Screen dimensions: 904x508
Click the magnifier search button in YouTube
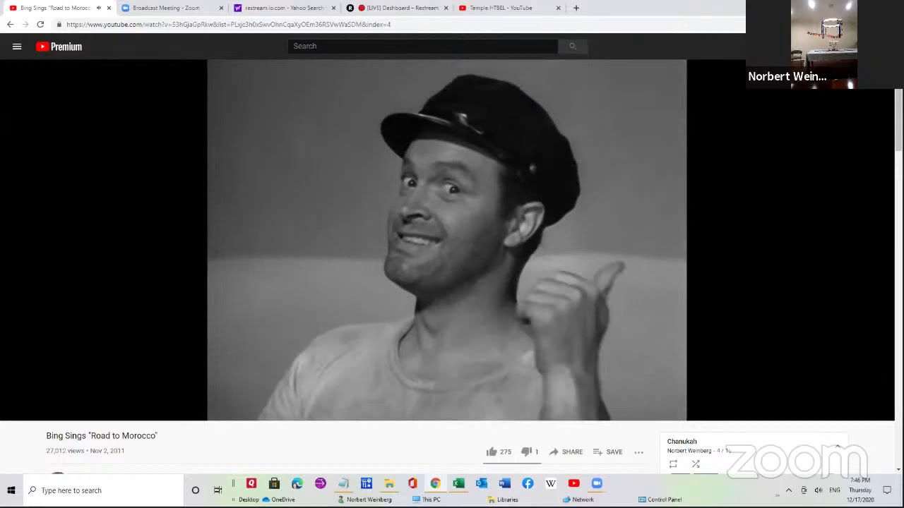click(x=573, y=46)
